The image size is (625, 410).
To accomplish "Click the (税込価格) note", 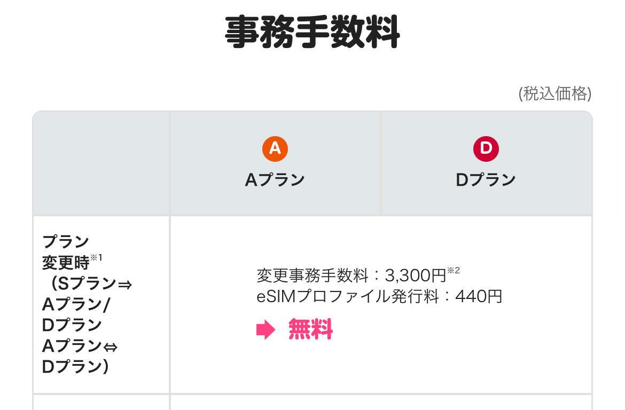I will point(555,93).
